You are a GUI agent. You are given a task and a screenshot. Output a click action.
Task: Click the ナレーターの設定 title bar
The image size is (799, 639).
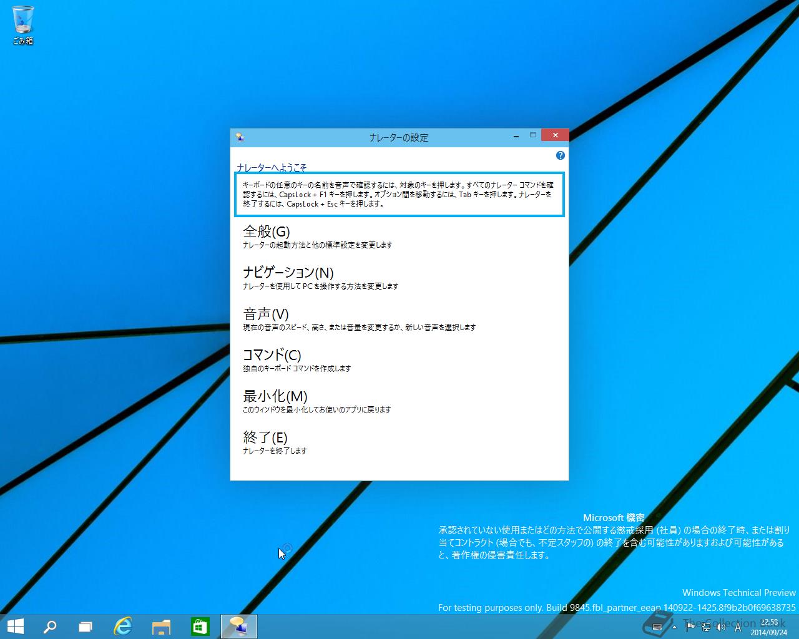pos(399,137)
